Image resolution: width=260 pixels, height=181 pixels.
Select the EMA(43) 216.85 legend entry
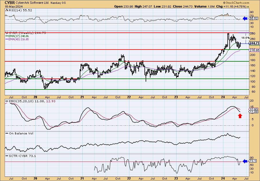pyautogui.click(x=17, y=39)
